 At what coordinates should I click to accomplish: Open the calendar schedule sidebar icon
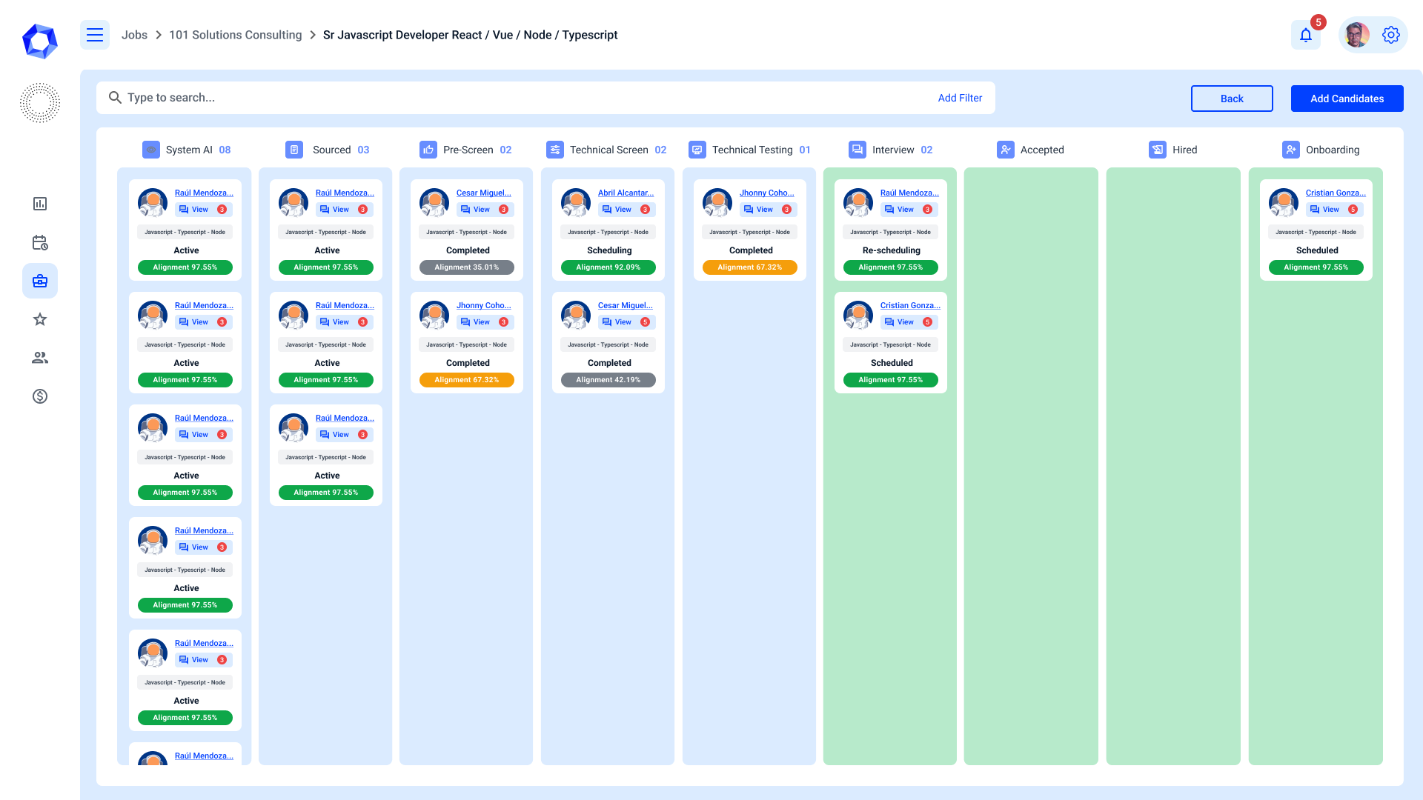point(40,242)
